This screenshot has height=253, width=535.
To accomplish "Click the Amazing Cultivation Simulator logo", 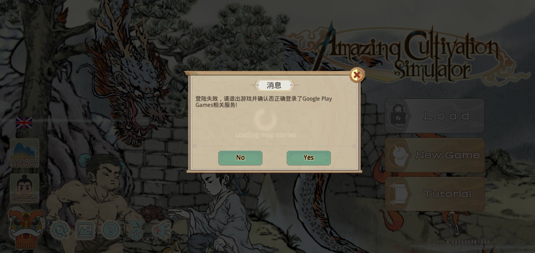I will pos(408,54).
